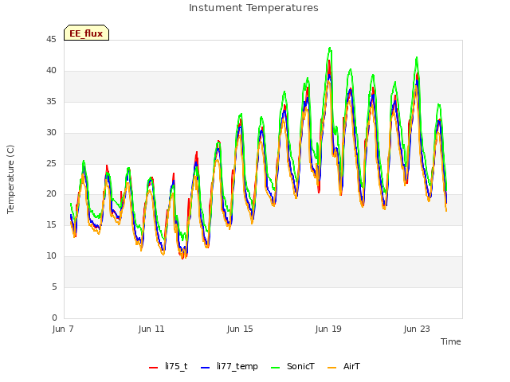Hide the AirT series via legend
Screen dimensions: 510x382
tap(343, 366)
